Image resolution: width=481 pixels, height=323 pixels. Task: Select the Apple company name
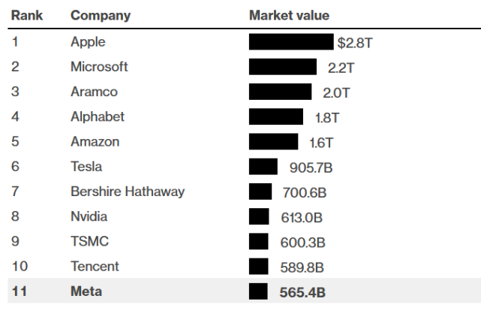click(88, 42)
